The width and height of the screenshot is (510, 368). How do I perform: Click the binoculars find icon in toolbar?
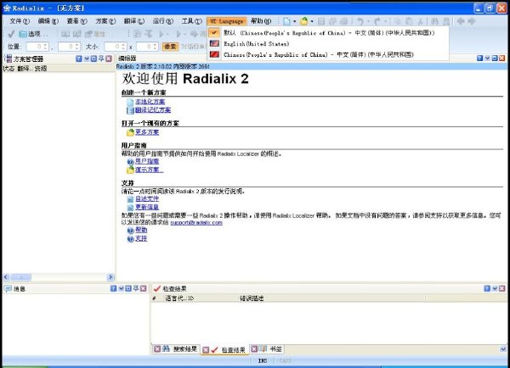pyautogui.click(x=434, y=21)
